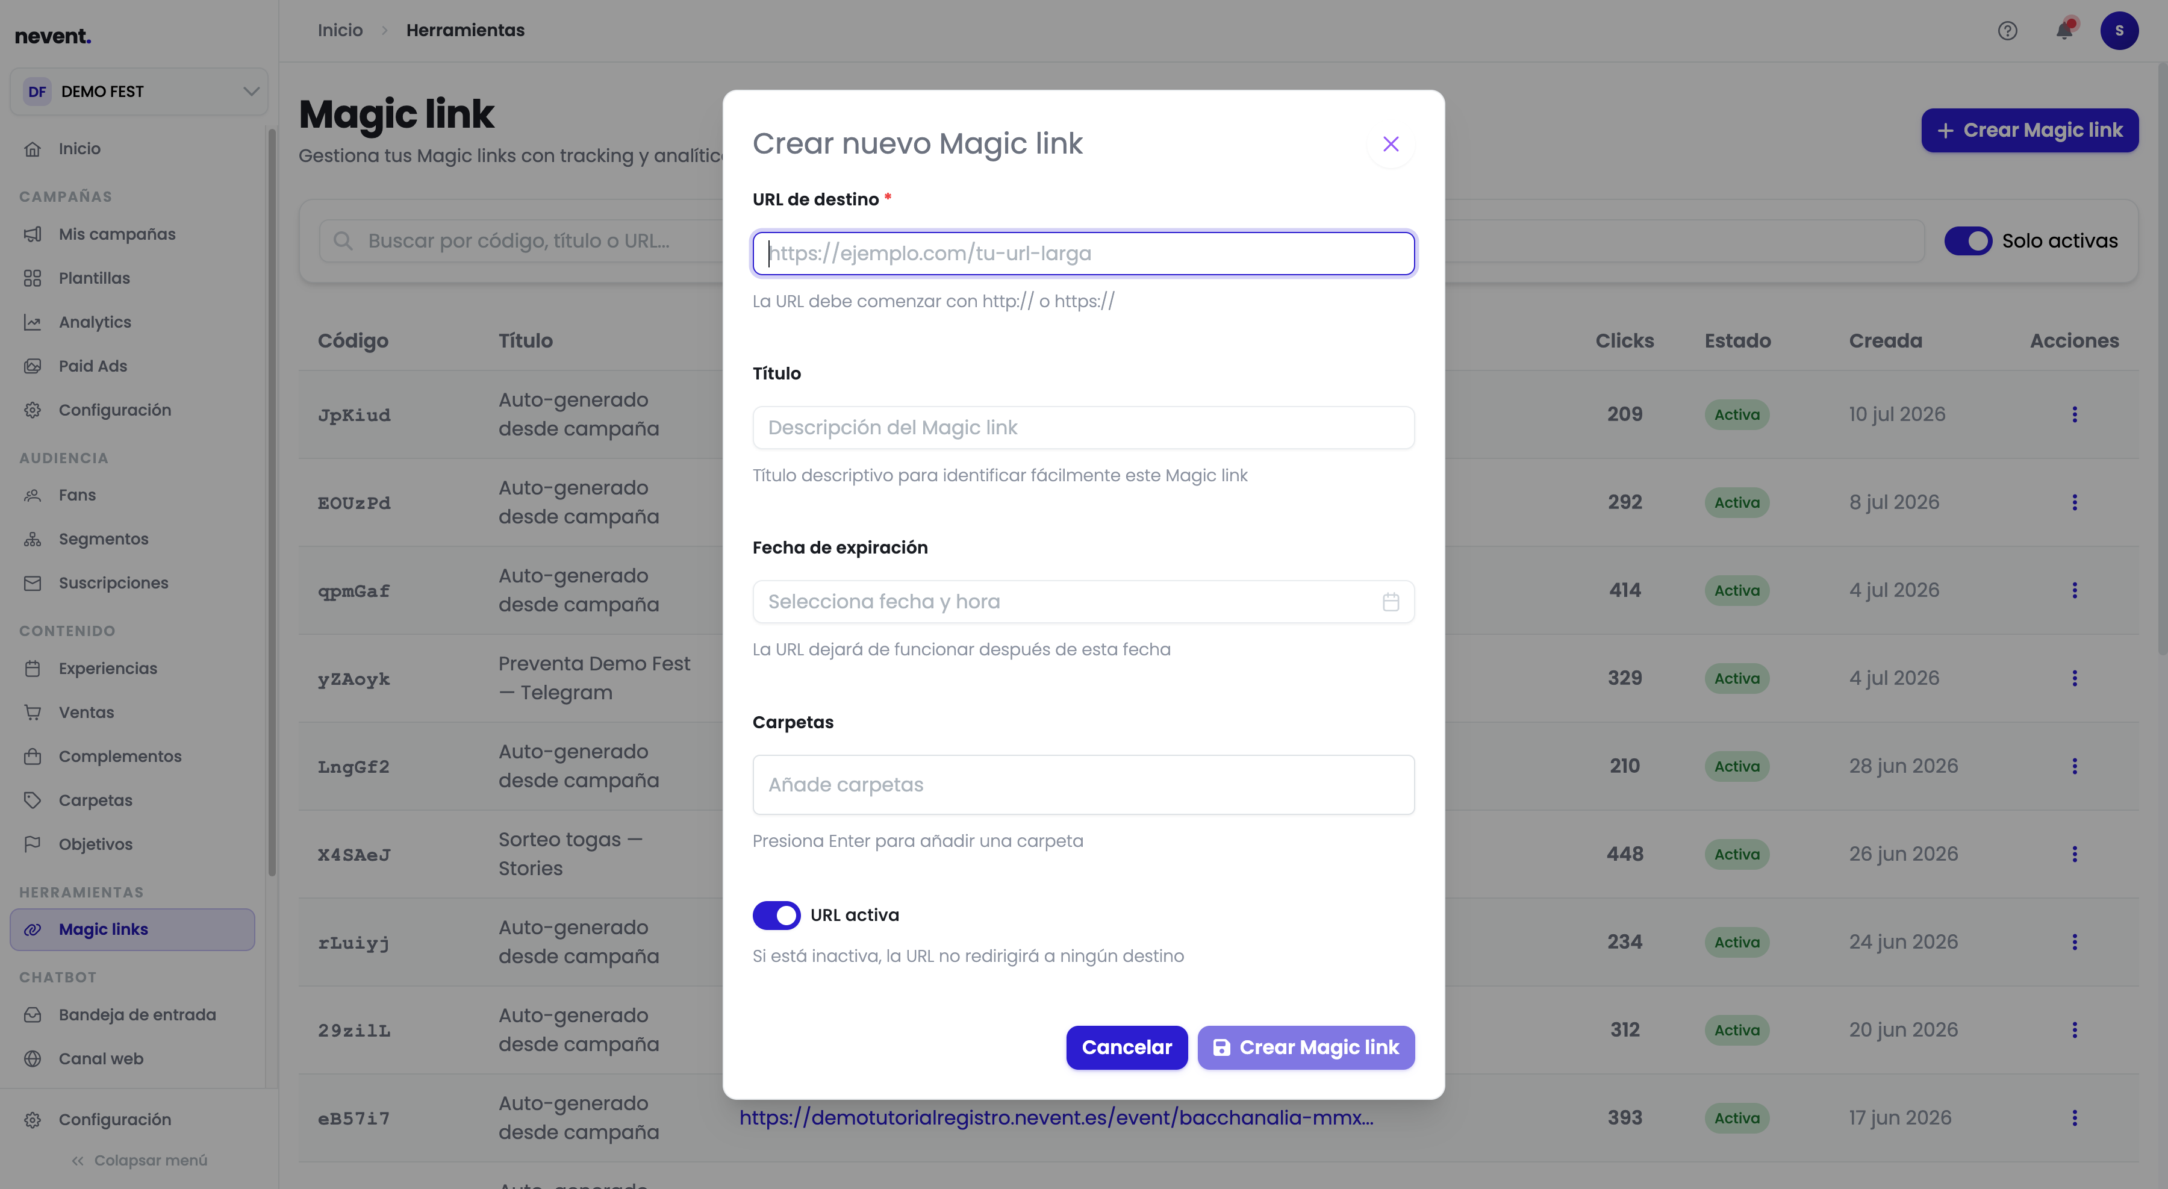Screen dimensions: 2168x1189
Task: Close the Crear nuevo Magic link dialog
Action: click(x=1391, y=144)
